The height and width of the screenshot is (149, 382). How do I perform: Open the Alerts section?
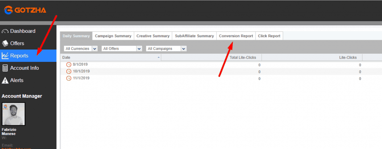(x=28, y=80)
